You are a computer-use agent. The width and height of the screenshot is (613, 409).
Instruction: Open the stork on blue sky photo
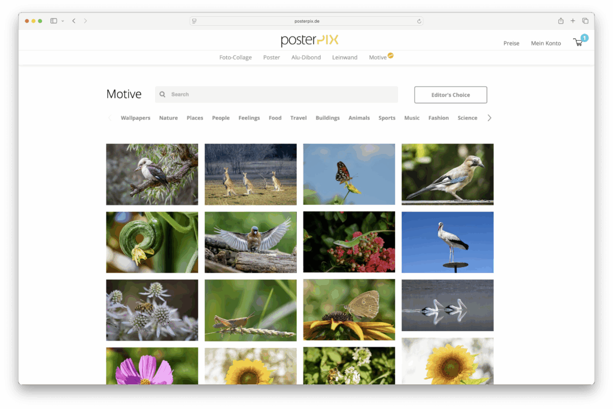point(448,242)
